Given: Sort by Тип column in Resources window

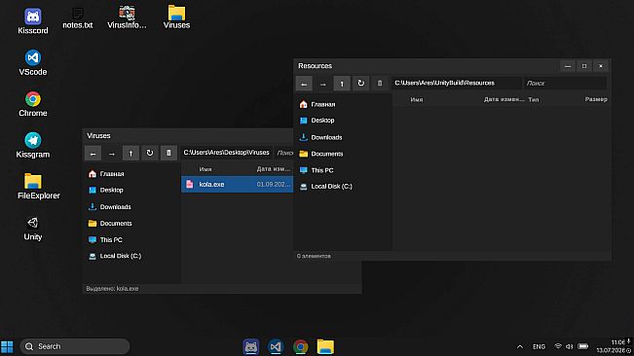Looking at the screenshot, I should point(534,99).
